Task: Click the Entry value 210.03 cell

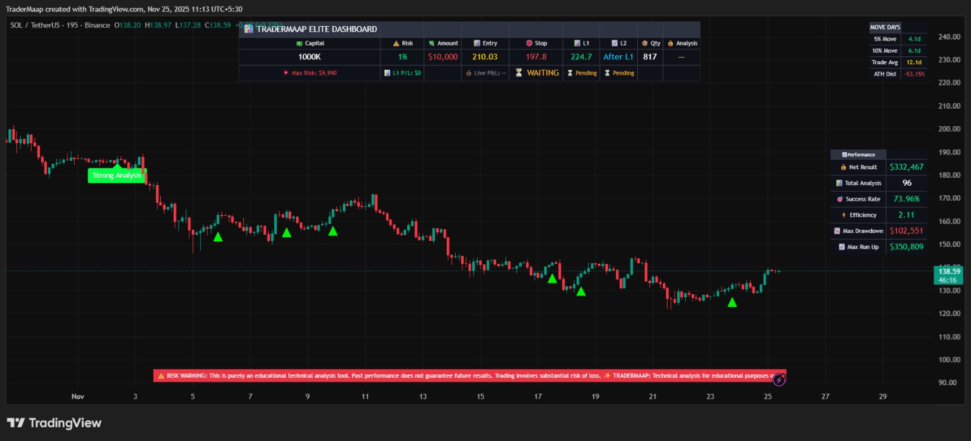Action: [x=484, y=57]
